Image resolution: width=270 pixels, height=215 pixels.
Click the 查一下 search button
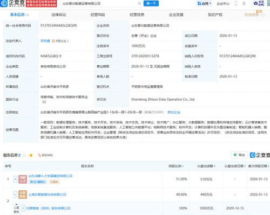[x=151, y=3]
